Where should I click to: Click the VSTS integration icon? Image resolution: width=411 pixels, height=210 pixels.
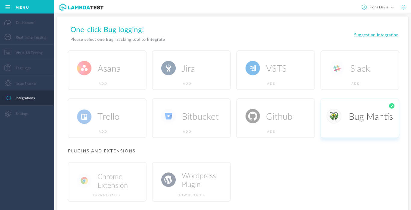pyautogui.click(x=253, y=68)
